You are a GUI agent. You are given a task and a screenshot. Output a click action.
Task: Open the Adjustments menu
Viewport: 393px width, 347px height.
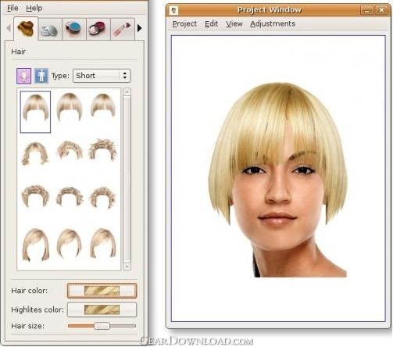point(273,23)
